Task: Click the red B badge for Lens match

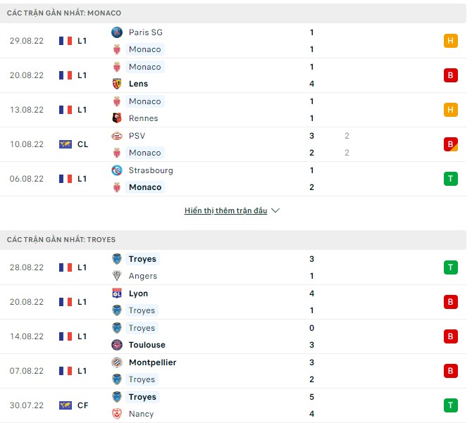Action: pos(451,75)
